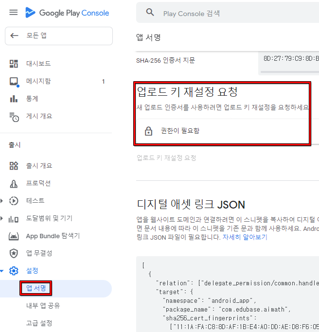
Task: Click the relation line in JSON
Action: coord(237,283)
